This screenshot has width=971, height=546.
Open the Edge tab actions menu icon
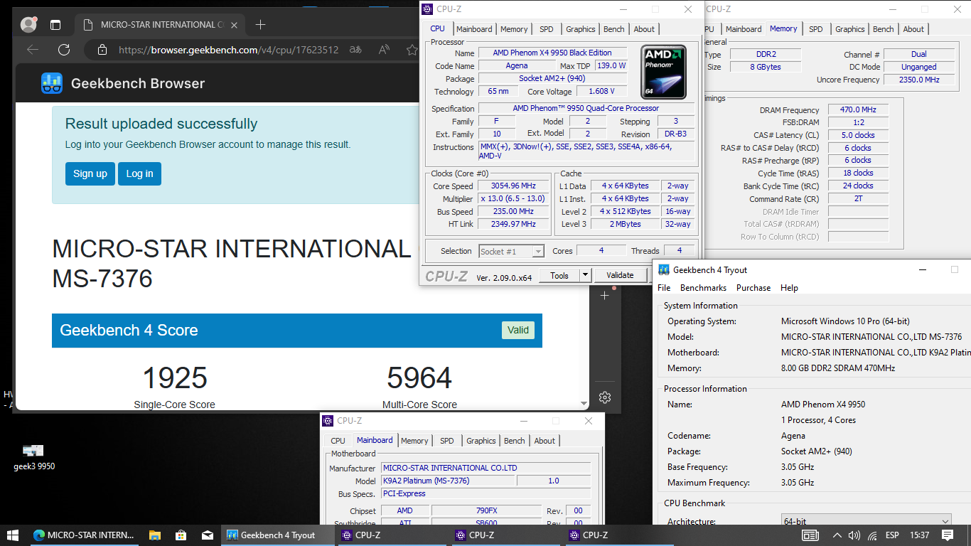coord(55,24)
